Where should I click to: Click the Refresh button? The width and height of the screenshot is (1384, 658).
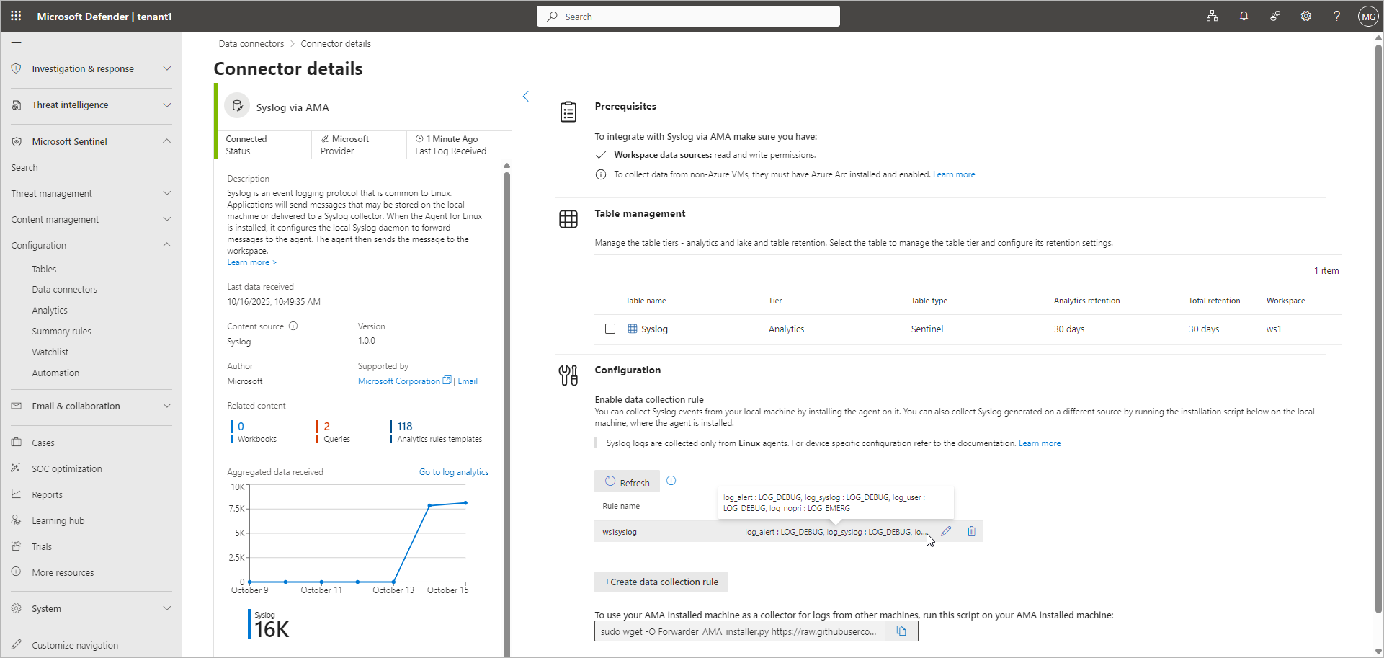pyautogui.click(x=627, y=481)
